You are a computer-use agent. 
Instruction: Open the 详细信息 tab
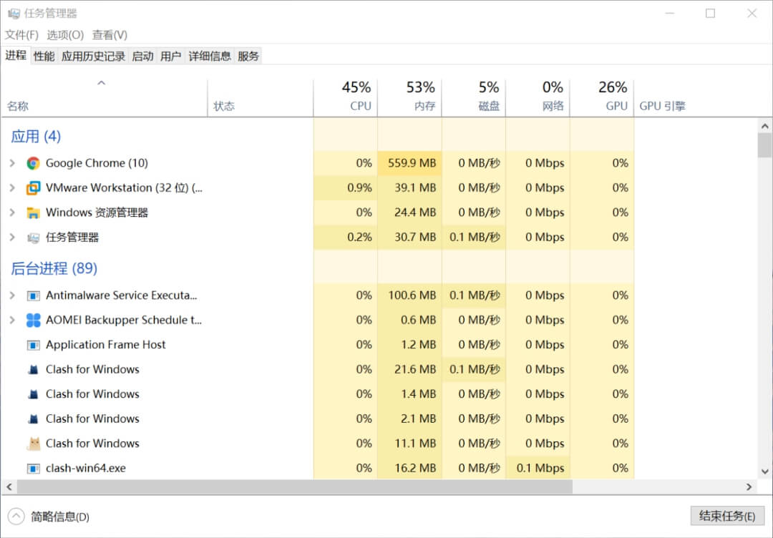pyautogui.click(x=210, y=56)
